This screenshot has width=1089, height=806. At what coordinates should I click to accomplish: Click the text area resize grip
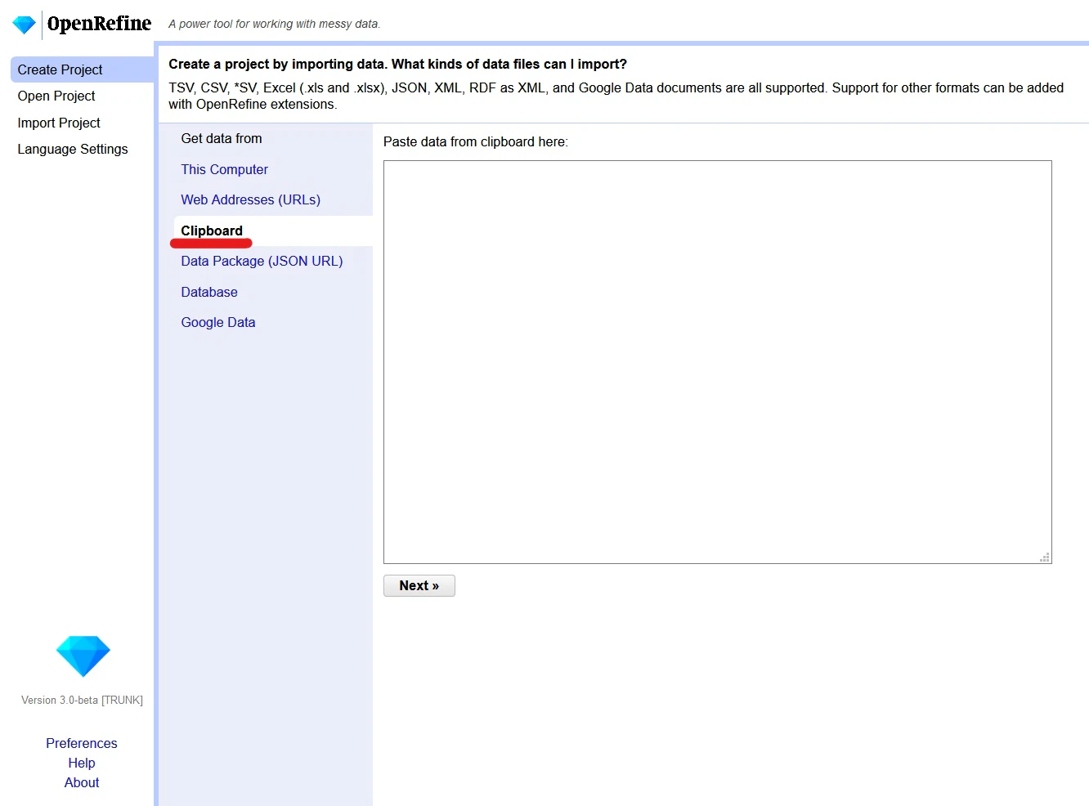point(1045,557)
